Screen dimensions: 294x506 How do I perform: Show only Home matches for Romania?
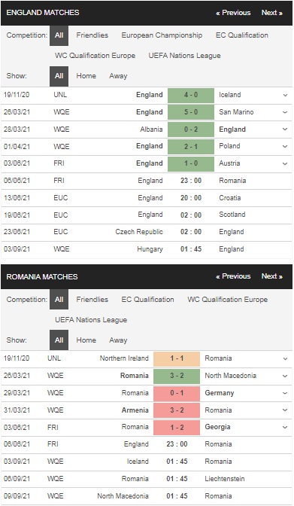point(86,340)
